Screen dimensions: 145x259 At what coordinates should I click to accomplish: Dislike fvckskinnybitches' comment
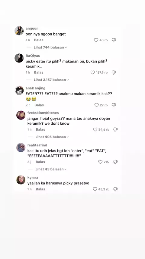[115, 129]
